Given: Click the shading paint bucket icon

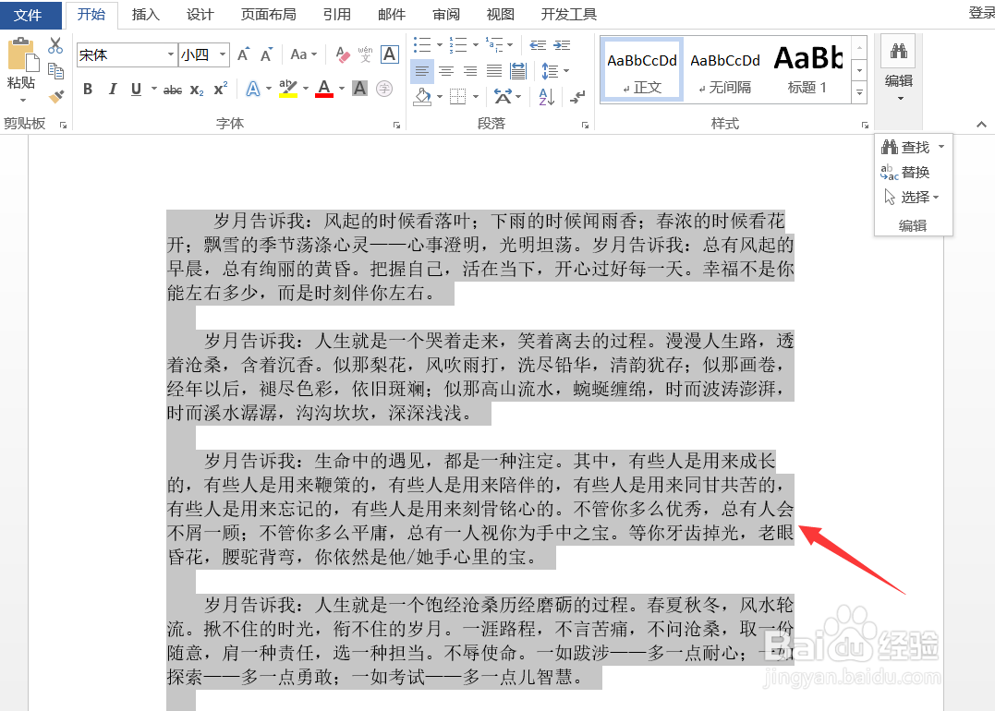Looking at the screenshot, I should coord(422,96).
